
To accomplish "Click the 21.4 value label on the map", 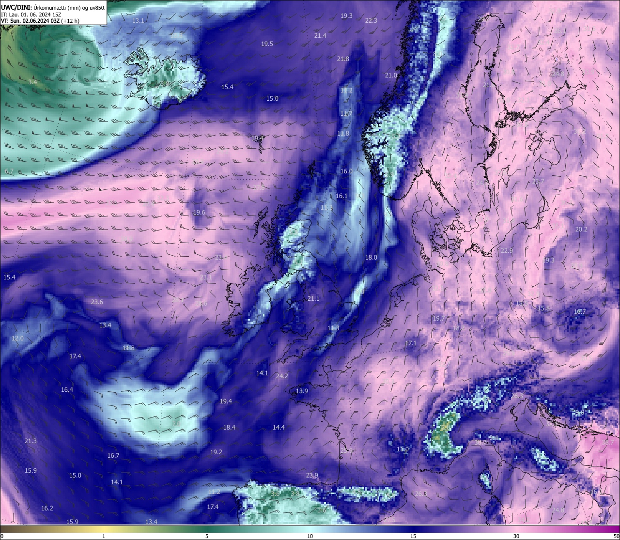I will coord(320,35).
